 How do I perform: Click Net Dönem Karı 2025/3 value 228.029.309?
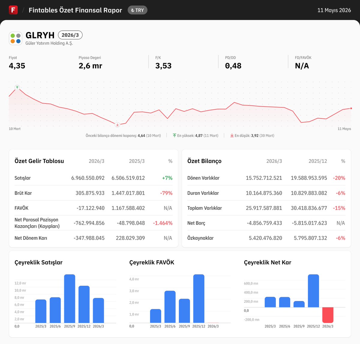click(x=130, y=238)
